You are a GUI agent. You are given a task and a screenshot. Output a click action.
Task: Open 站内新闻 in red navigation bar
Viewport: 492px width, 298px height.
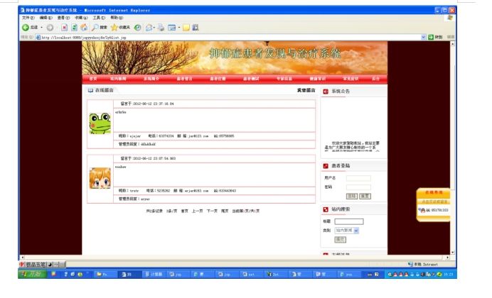(118, 79)
